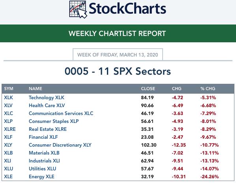Open Financial XLF chart link

[x=43, y=137]
